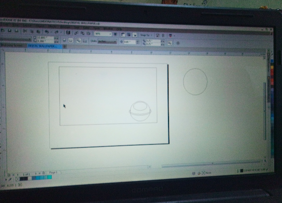
Task: Click the zoom navigator icon at scrollbar corner
Action: pyautogui.click(x=265, y=161)
